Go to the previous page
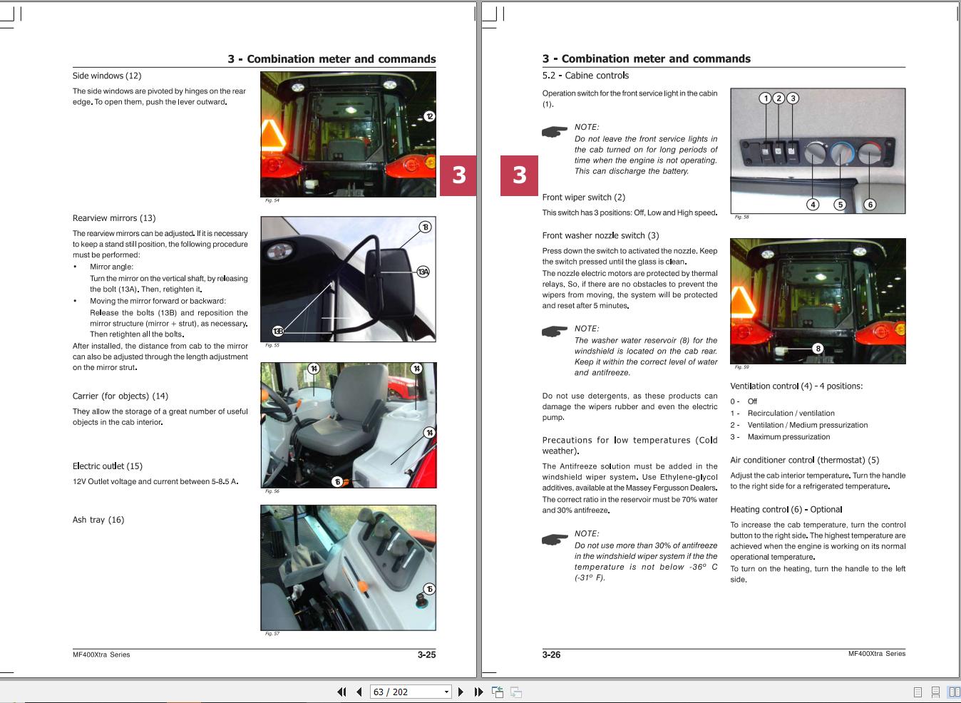This screenshot has width=961, height=703. 359,692
